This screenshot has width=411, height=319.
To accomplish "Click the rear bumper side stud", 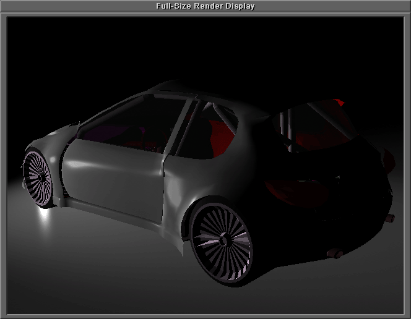I will [x=390, y=218].
